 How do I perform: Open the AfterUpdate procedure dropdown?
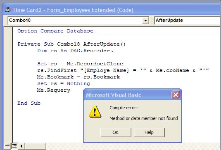pos(188,21)
